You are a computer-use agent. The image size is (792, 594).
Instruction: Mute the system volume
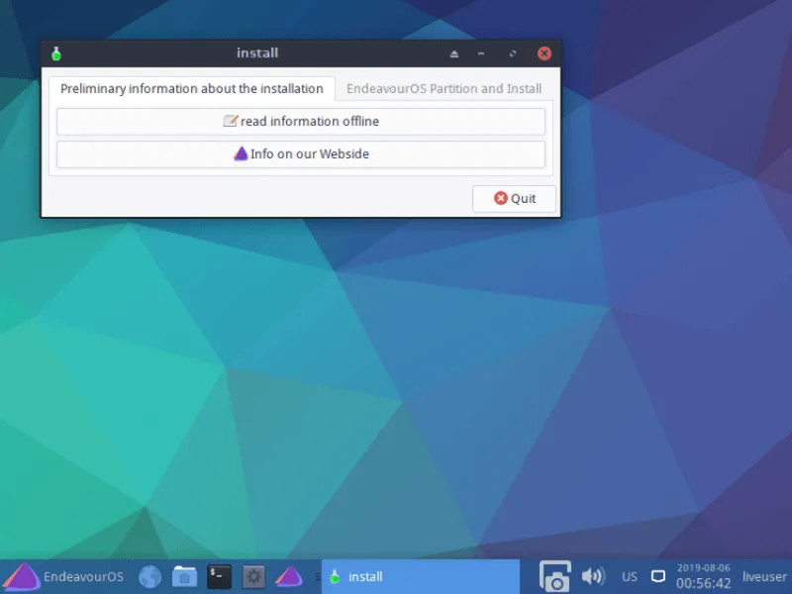593,576
